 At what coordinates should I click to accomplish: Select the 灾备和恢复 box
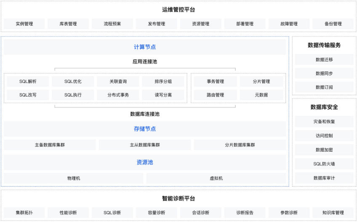click(324, 122)
